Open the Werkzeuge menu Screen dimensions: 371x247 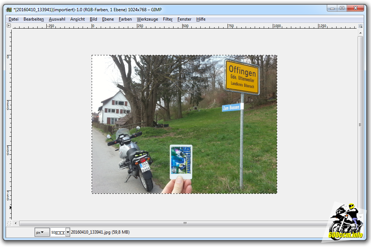147,19
